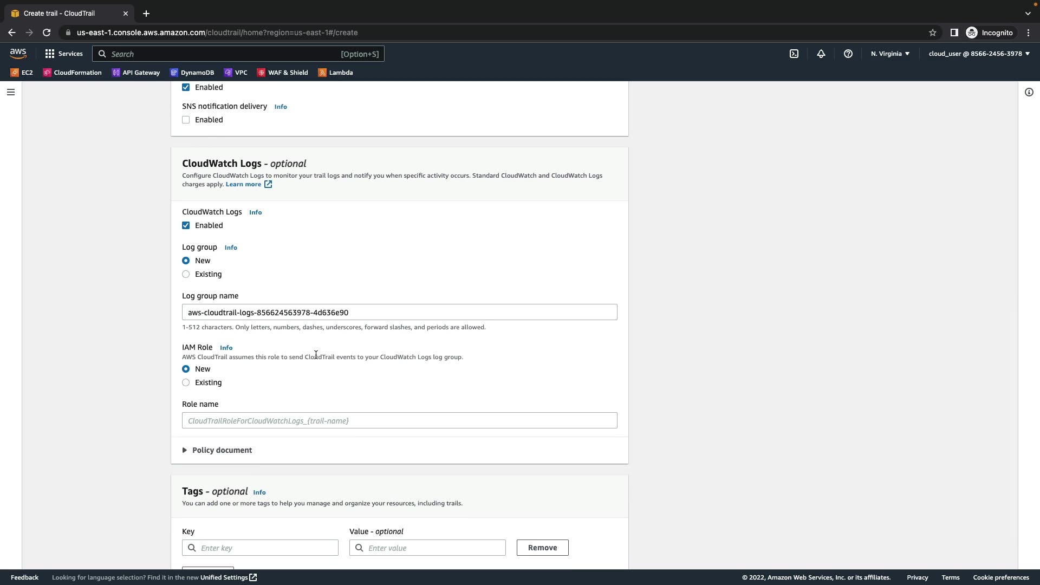This screenshot has height=585, width=1040.
Task: Open the cloud_user account dropdown
Action: pos(979,54)
